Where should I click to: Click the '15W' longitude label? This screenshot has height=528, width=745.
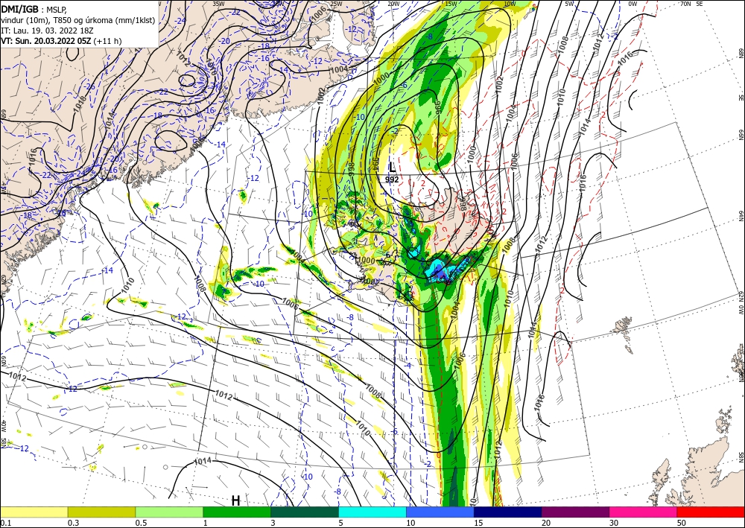[451, 4]
